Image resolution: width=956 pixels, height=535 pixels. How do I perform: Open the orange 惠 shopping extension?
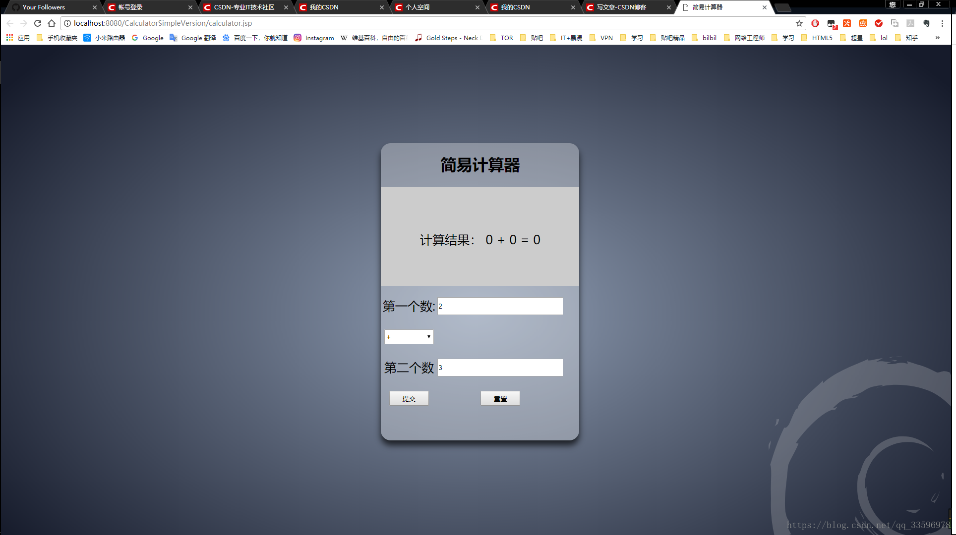click(x=863, y=23)
